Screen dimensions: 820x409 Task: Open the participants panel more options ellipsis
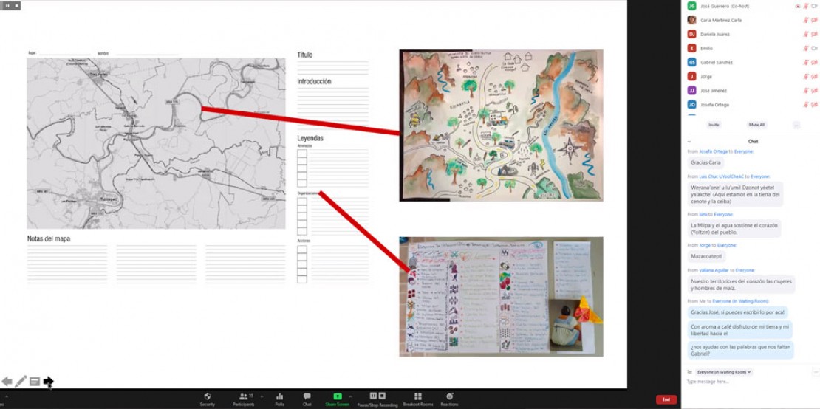[x=796, y=125]
